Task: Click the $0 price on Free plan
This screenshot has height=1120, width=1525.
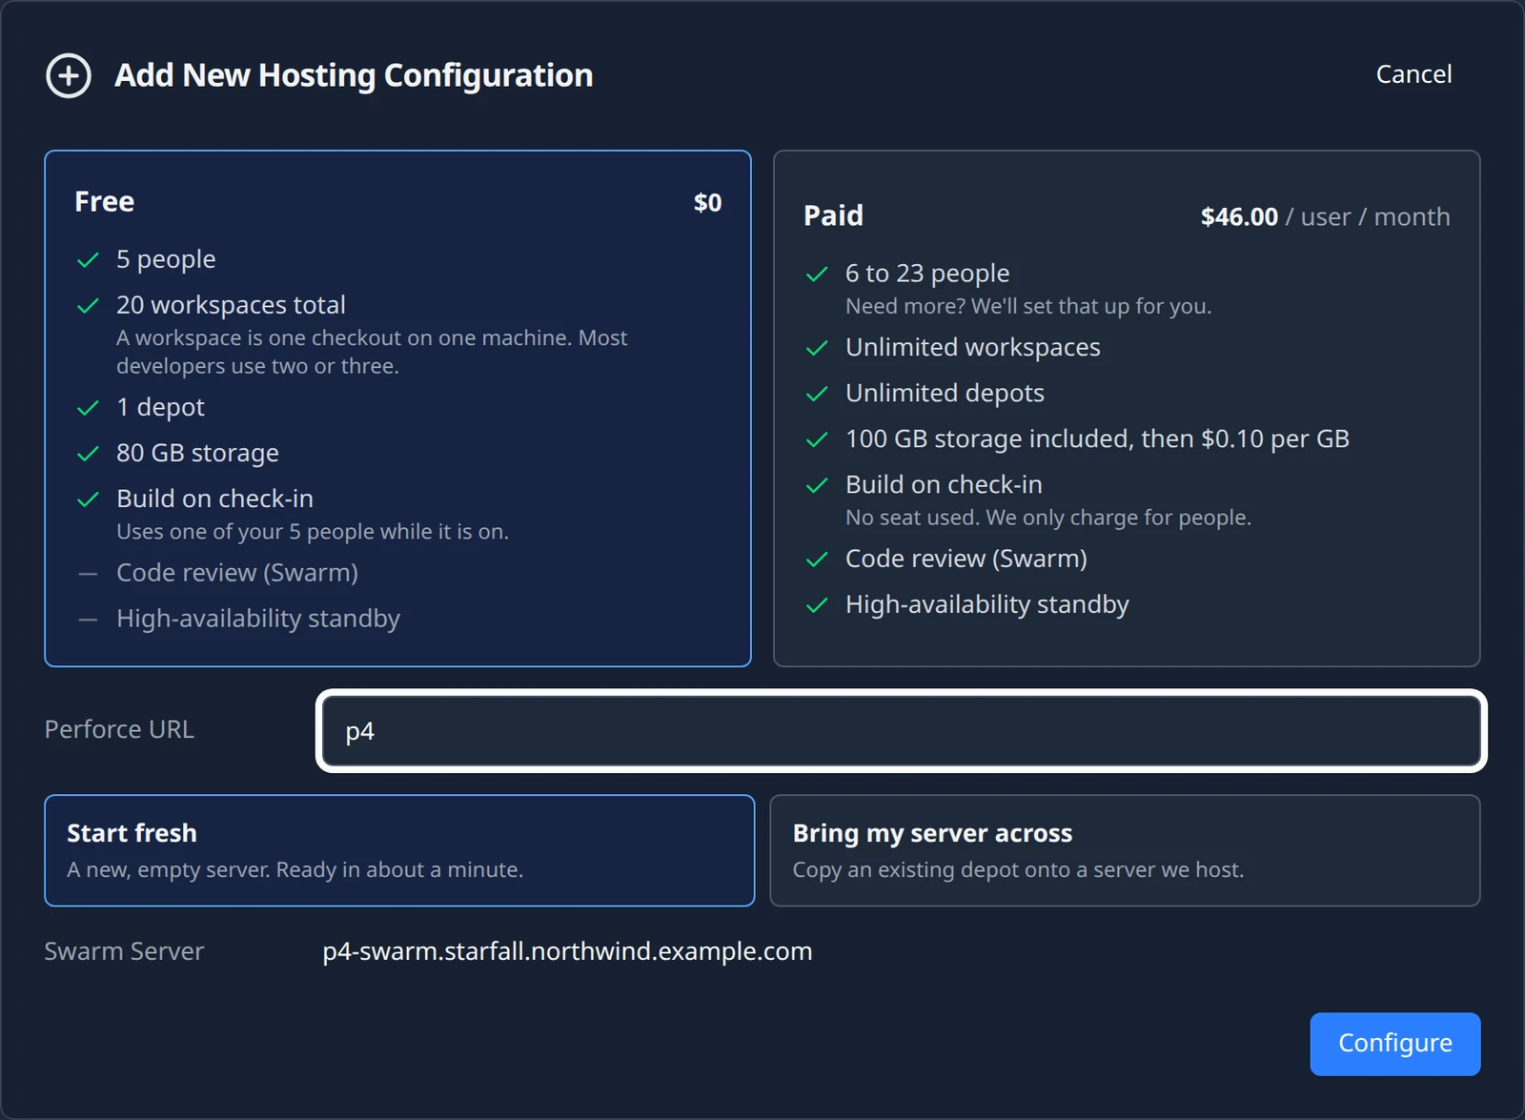Action: [x=707, y=203]
